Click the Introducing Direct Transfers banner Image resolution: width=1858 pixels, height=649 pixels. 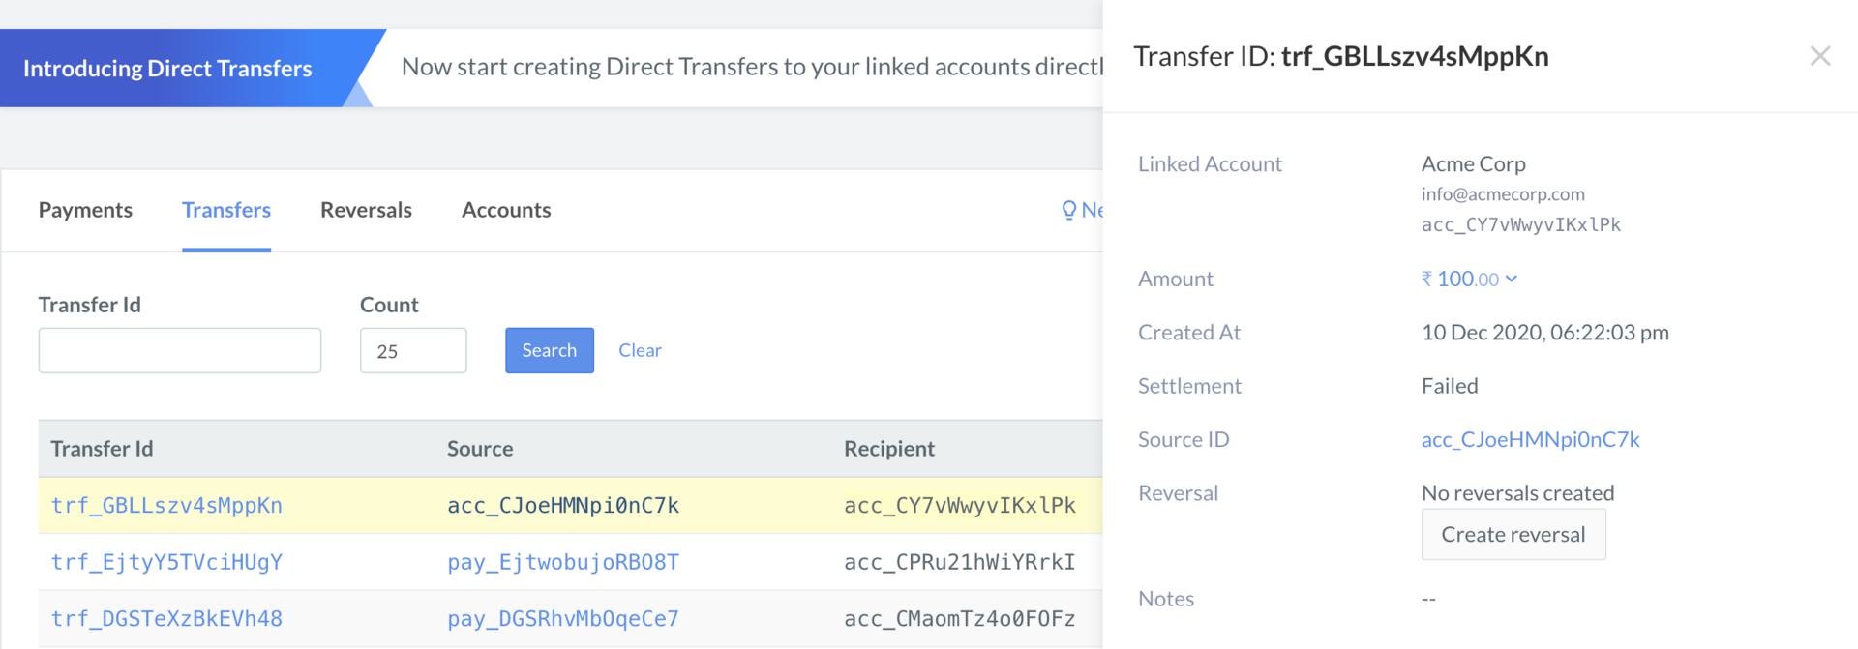click(x=167, y=68)
